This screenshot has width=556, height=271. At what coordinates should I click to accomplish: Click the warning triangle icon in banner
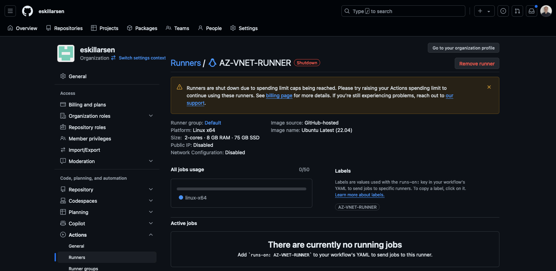pyautogui.click(x=180, y=87)
